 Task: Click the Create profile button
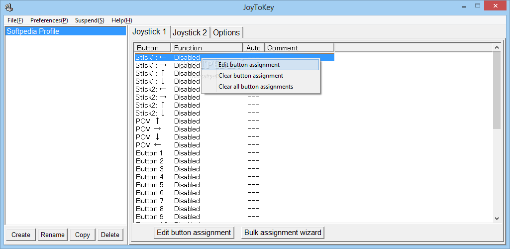pos(21,235)
